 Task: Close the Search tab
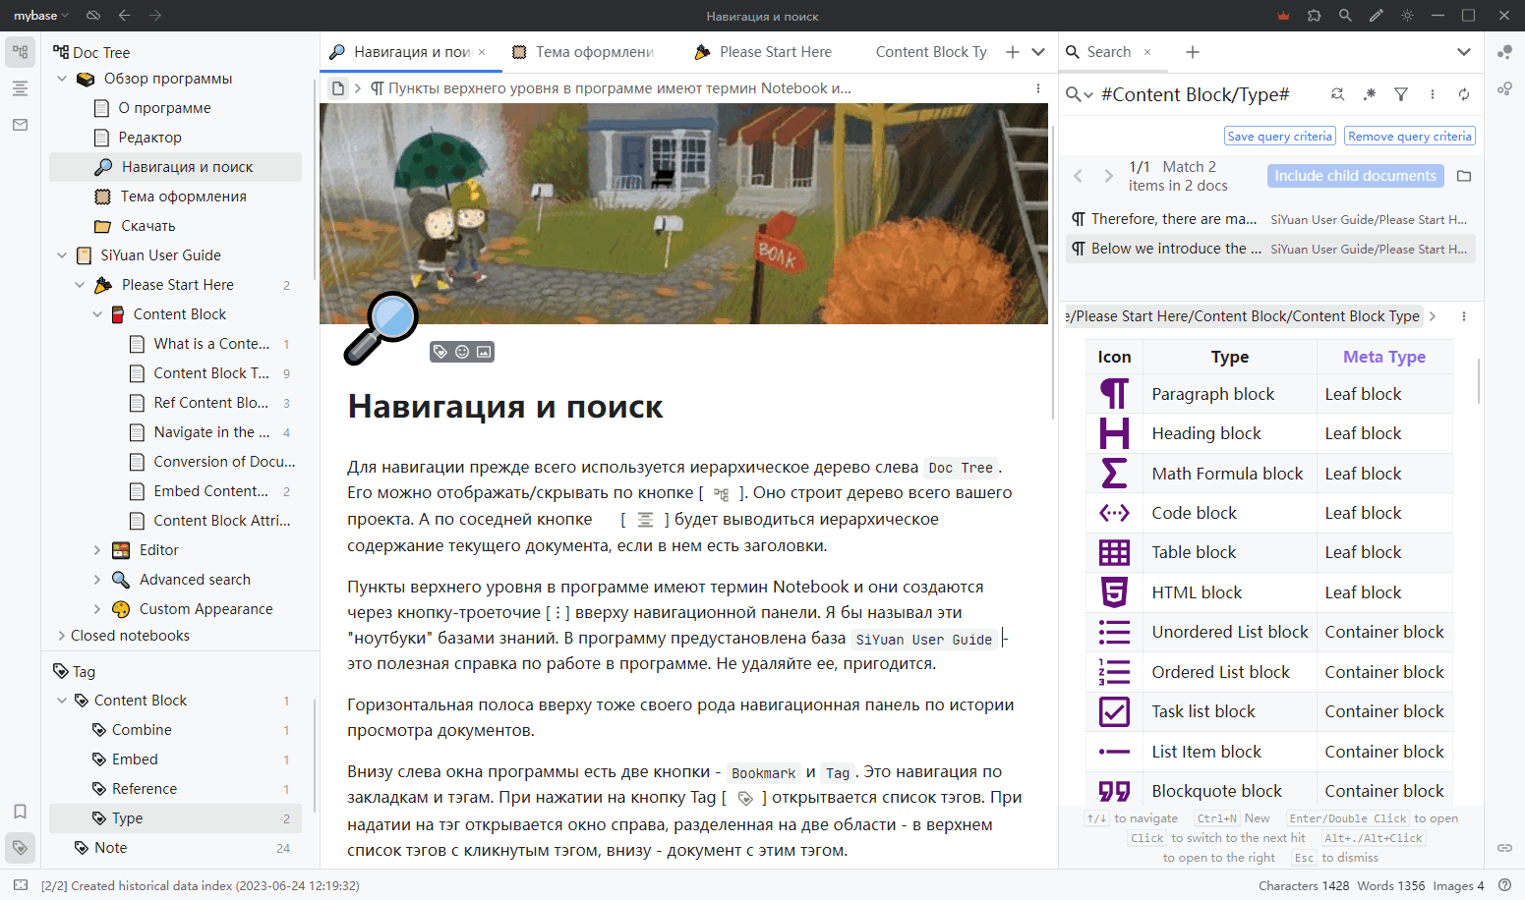[x=1147, y=52]
